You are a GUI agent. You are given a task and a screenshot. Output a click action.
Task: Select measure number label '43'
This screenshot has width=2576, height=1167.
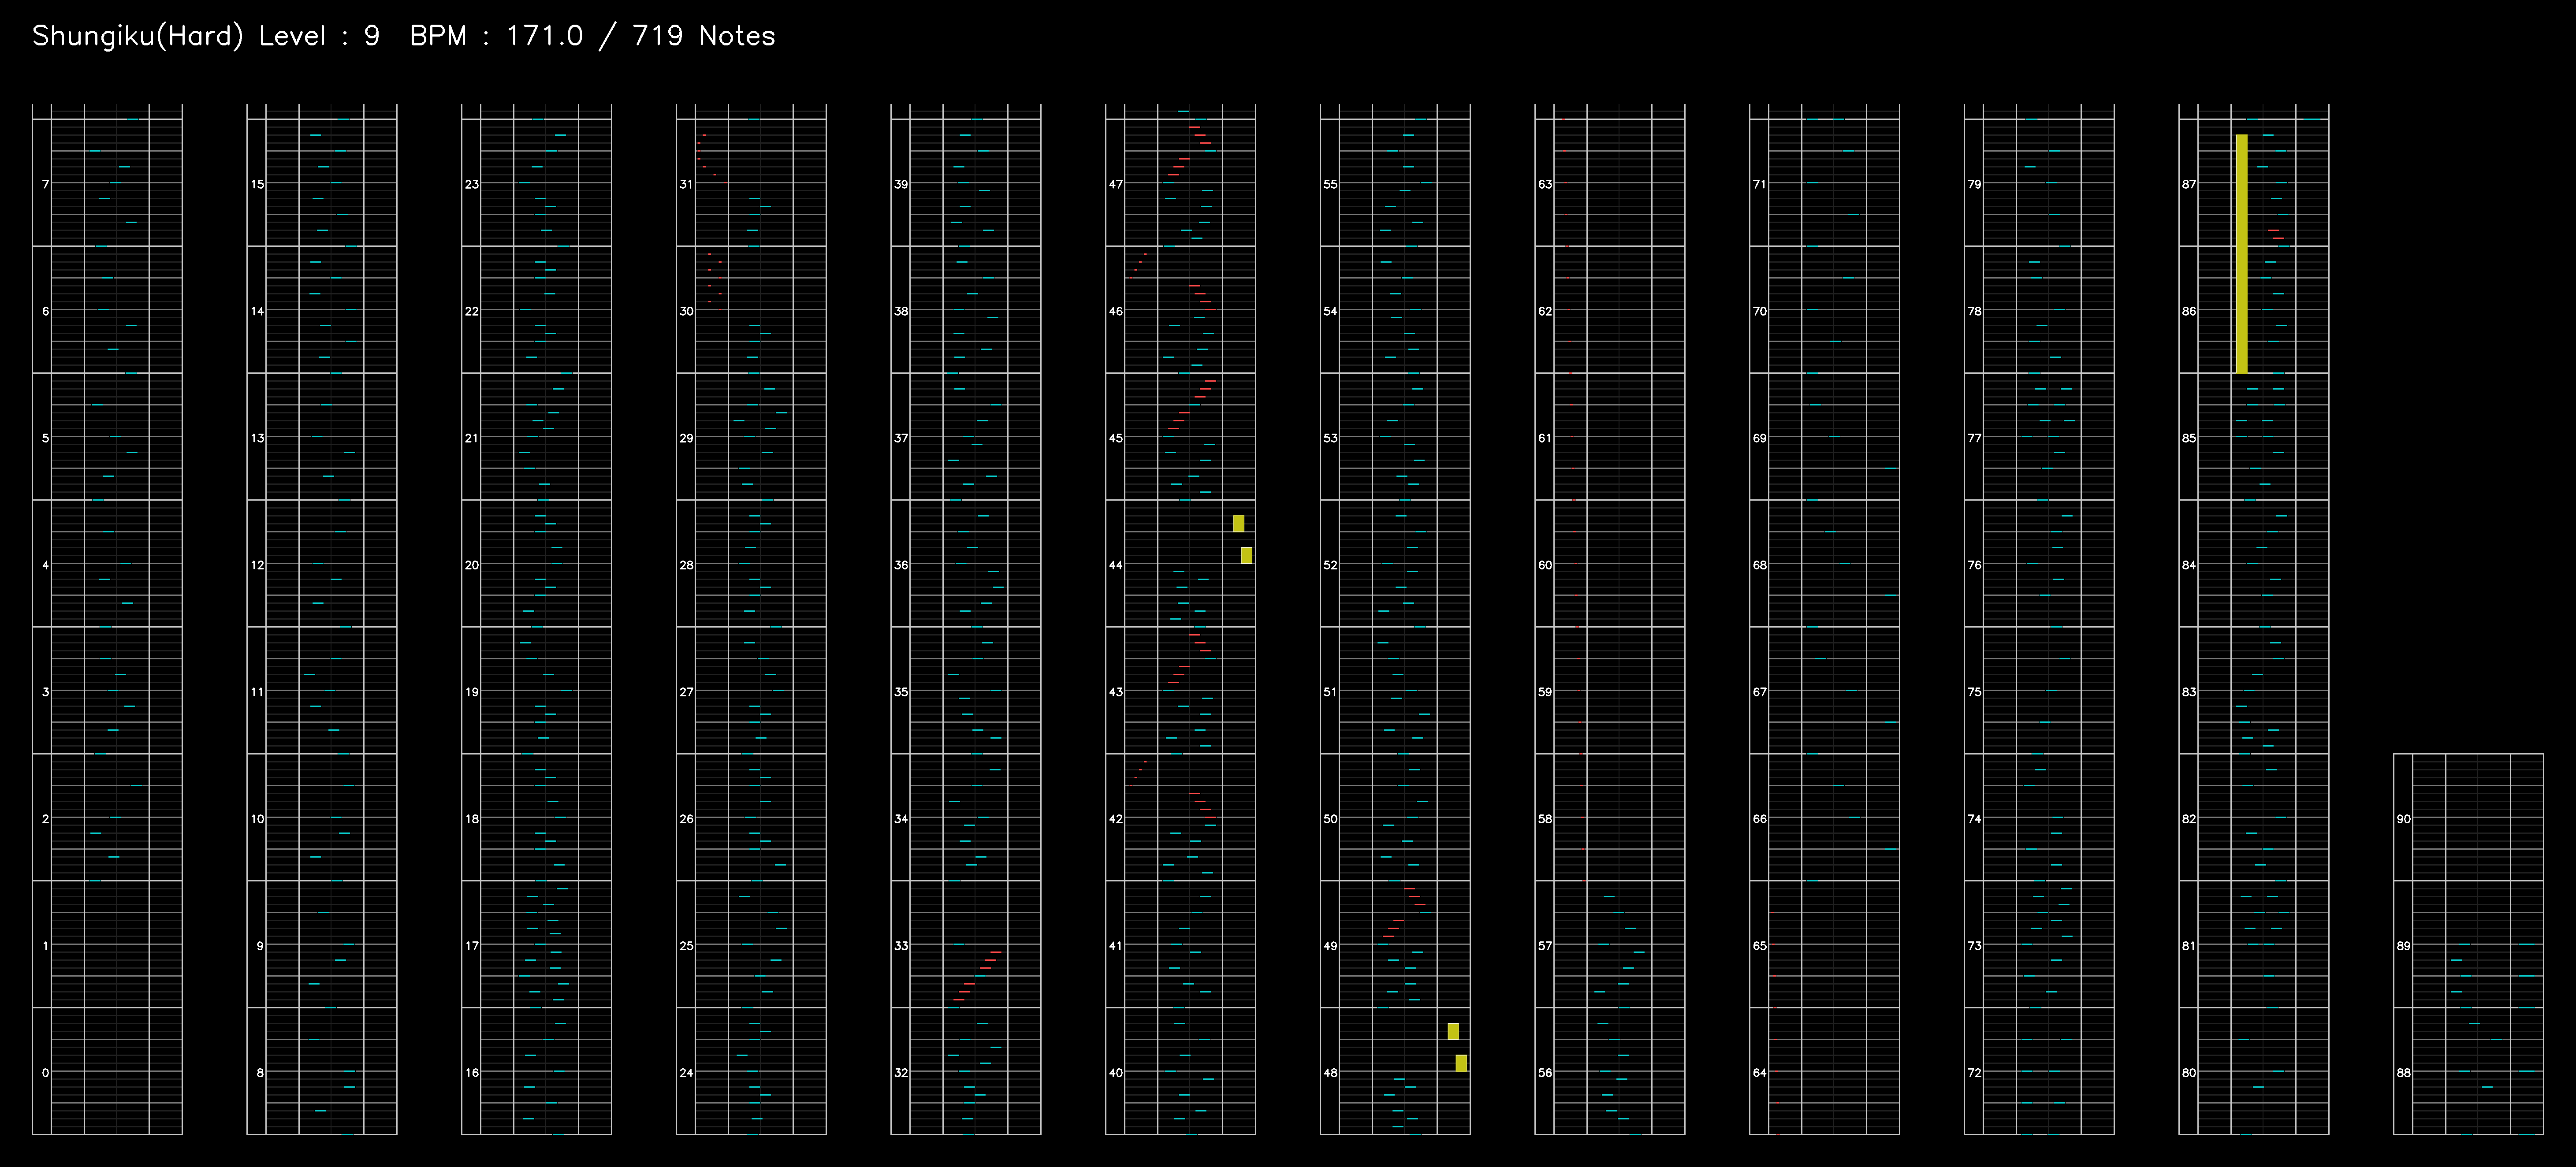[1116, 692]
